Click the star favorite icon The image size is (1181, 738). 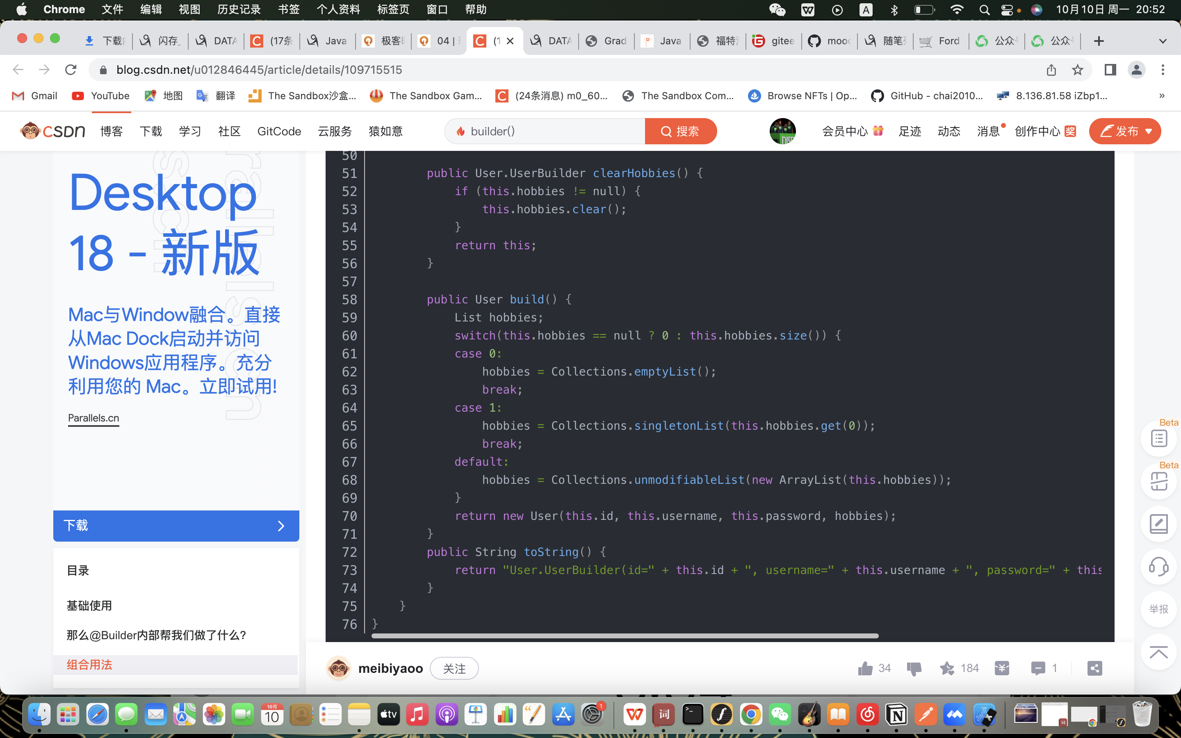click(947, 668)
